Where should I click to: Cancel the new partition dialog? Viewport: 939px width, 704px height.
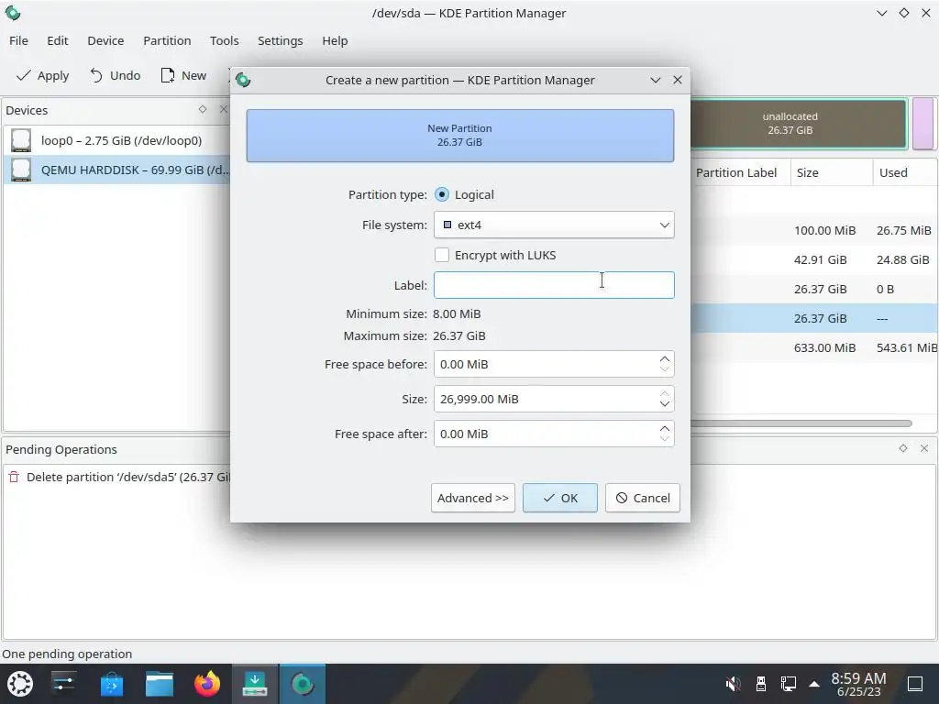[x=643, y=498]
